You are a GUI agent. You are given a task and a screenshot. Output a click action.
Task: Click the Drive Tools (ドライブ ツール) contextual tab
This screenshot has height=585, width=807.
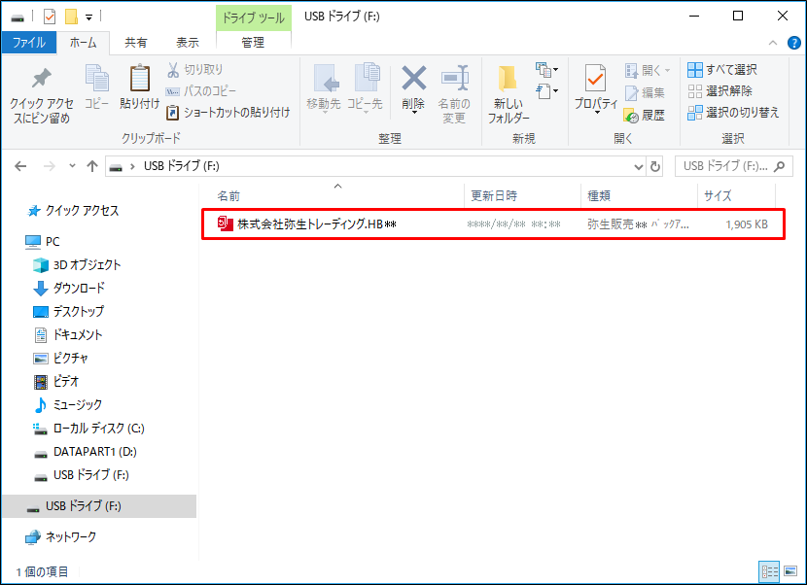pos(253,18)
